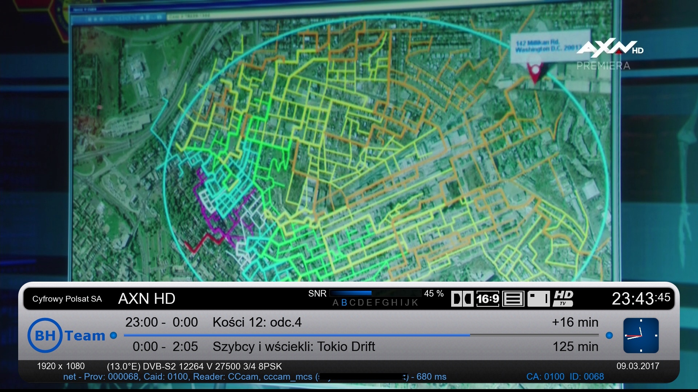Click tuner letter A indicator
The image size is (698, 392).
pyautogui.click(x=336, y=303)
